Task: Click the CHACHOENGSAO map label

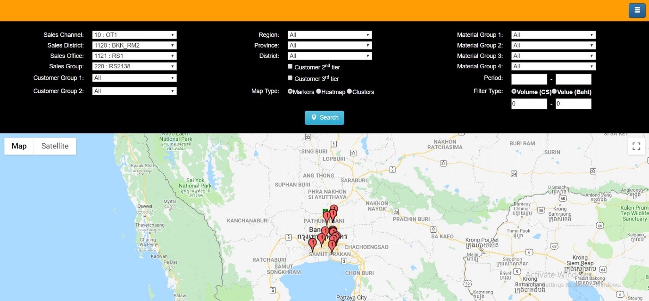Action: click(x=366, y=247)
